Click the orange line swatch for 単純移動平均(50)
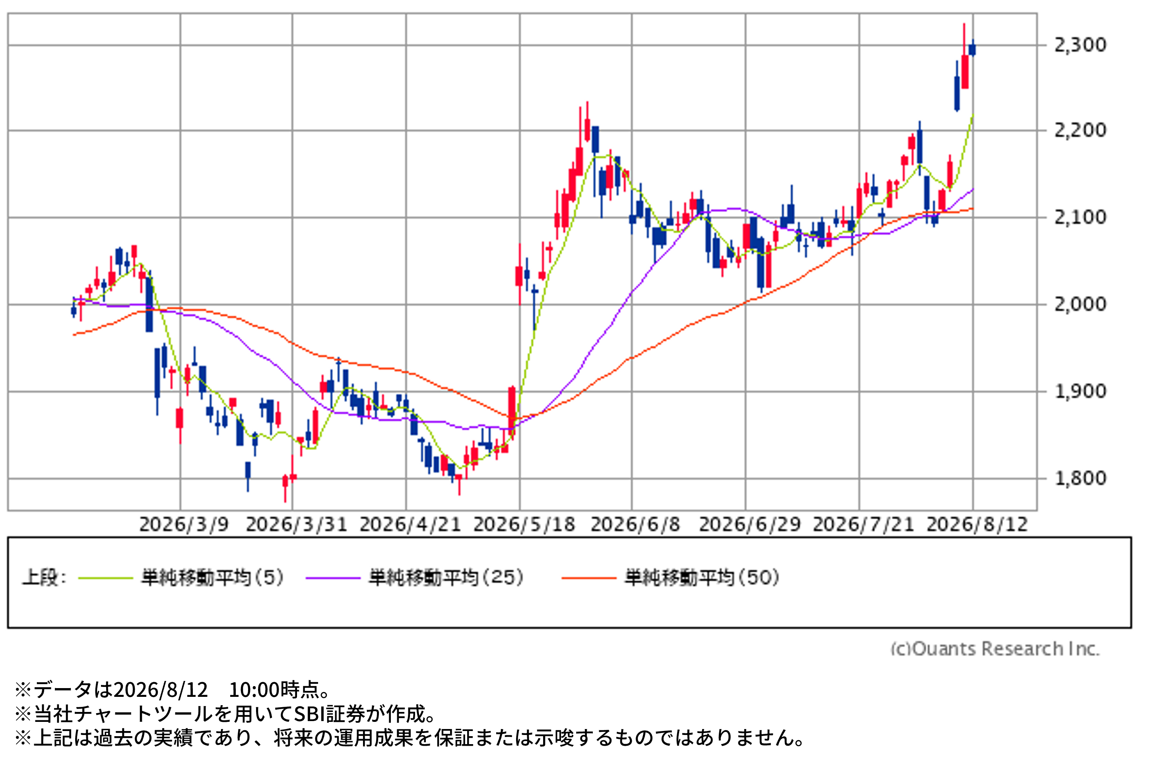This screenshot has height=762, width=1157. pyautogui.click(x=589, y=578)
